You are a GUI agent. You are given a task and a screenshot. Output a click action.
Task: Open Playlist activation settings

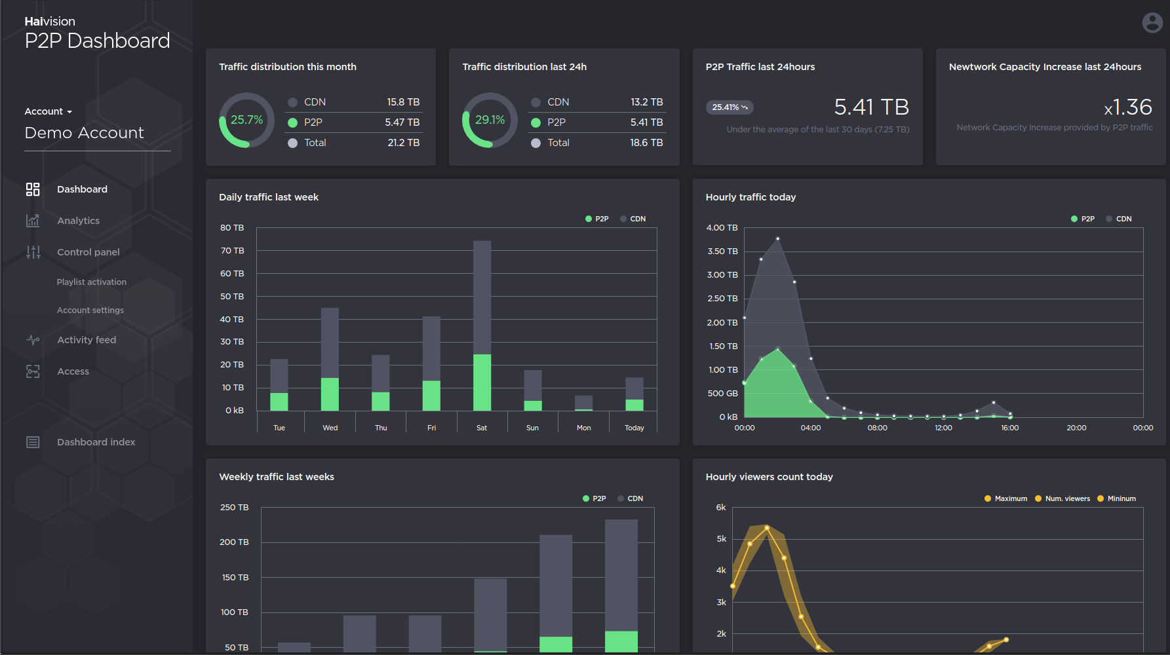91,282
